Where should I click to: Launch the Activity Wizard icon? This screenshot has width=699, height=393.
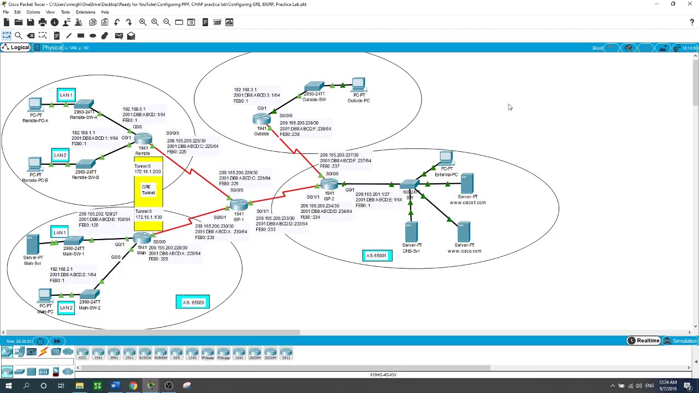pos(78,22)
